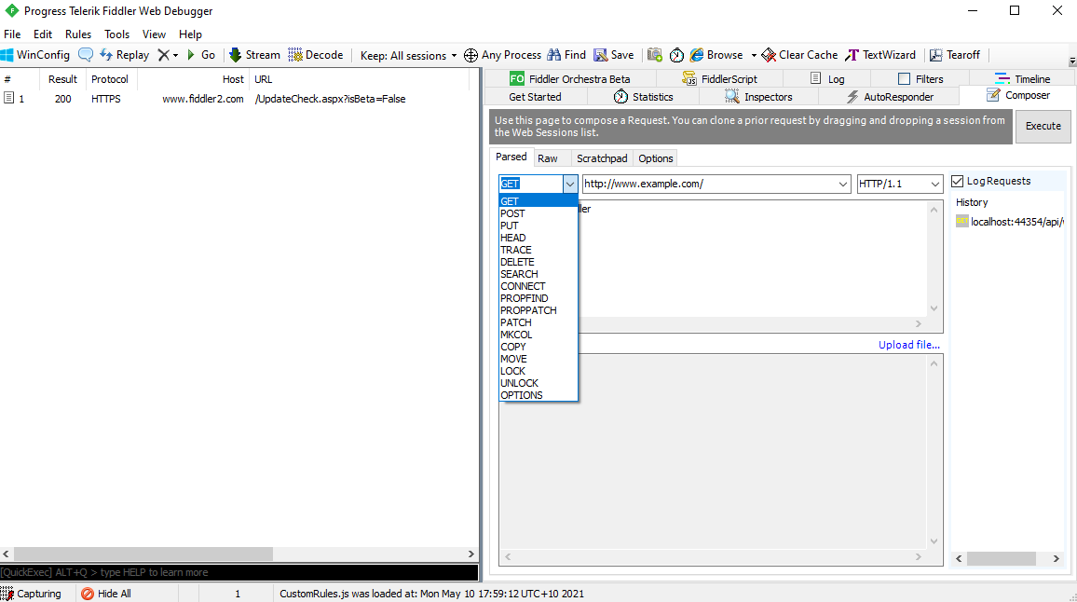Open composer Options tab

(x=655, y=158)
